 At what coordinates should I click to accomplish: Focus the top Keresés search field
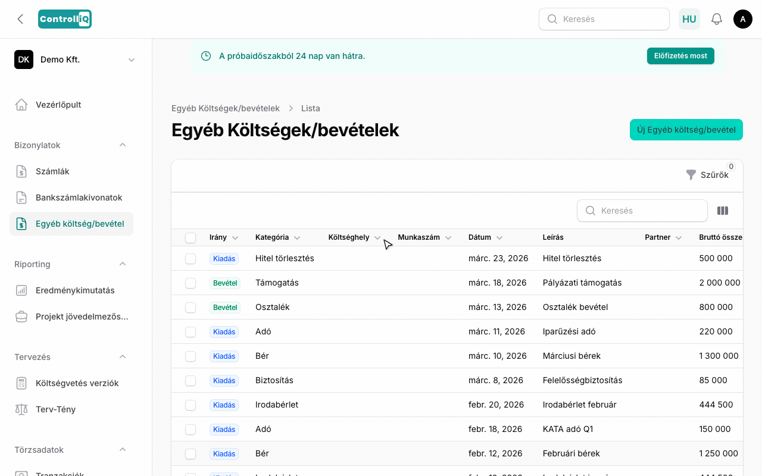click(x=604, y=19)
